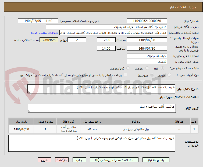Click the نام کالا column header
The height and width of the screenshot is (167, 203).
point(136,122)
